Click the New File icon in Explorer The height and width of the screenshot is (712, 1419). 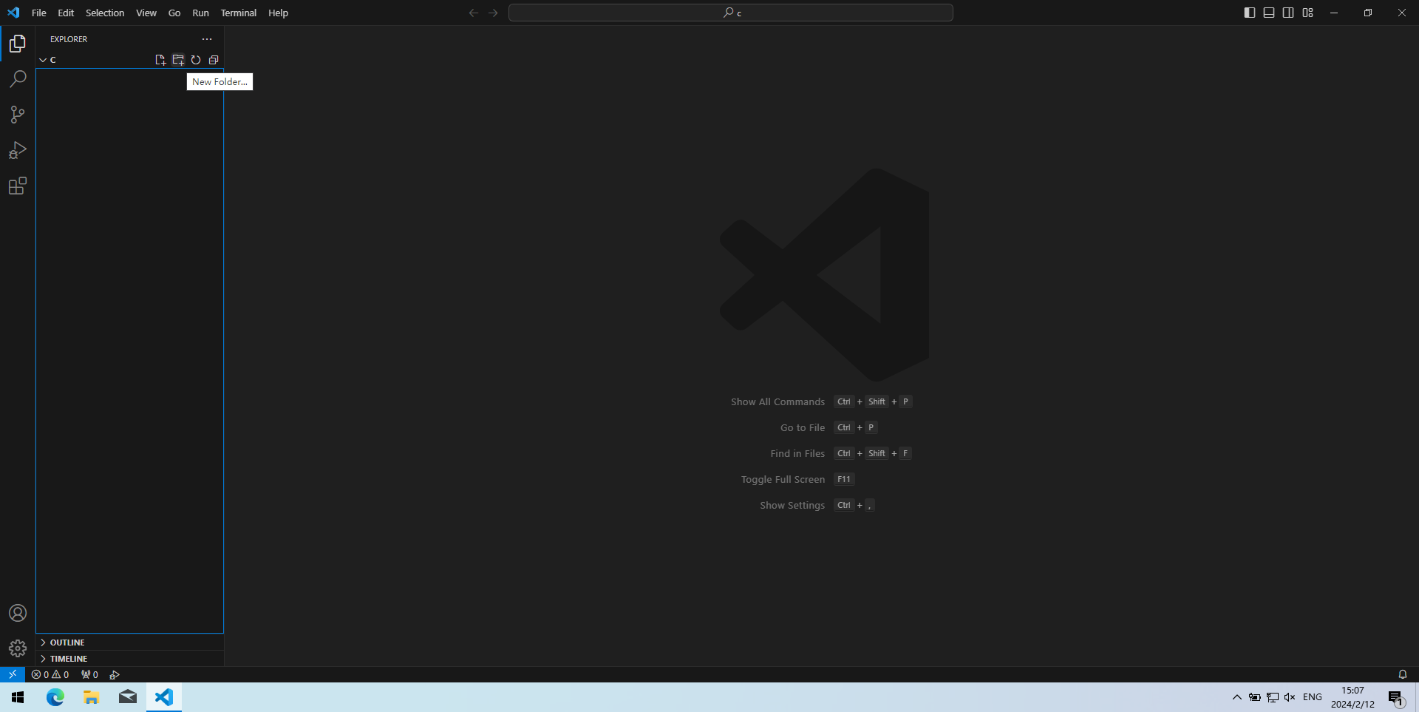(160, 60)
